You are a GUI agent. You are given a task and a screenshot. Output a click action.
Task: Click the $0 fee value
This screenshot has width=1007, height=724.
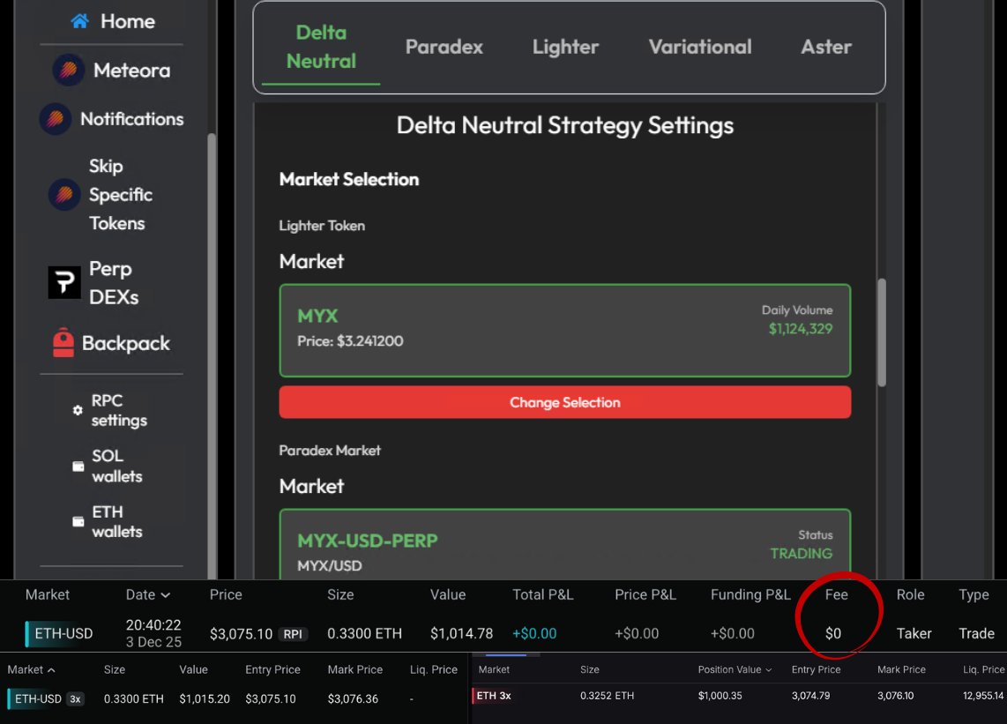pos(833,633)
